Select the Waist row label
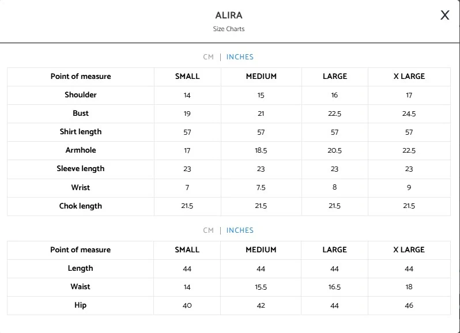460x333 pixels. (x=81, y=287)
